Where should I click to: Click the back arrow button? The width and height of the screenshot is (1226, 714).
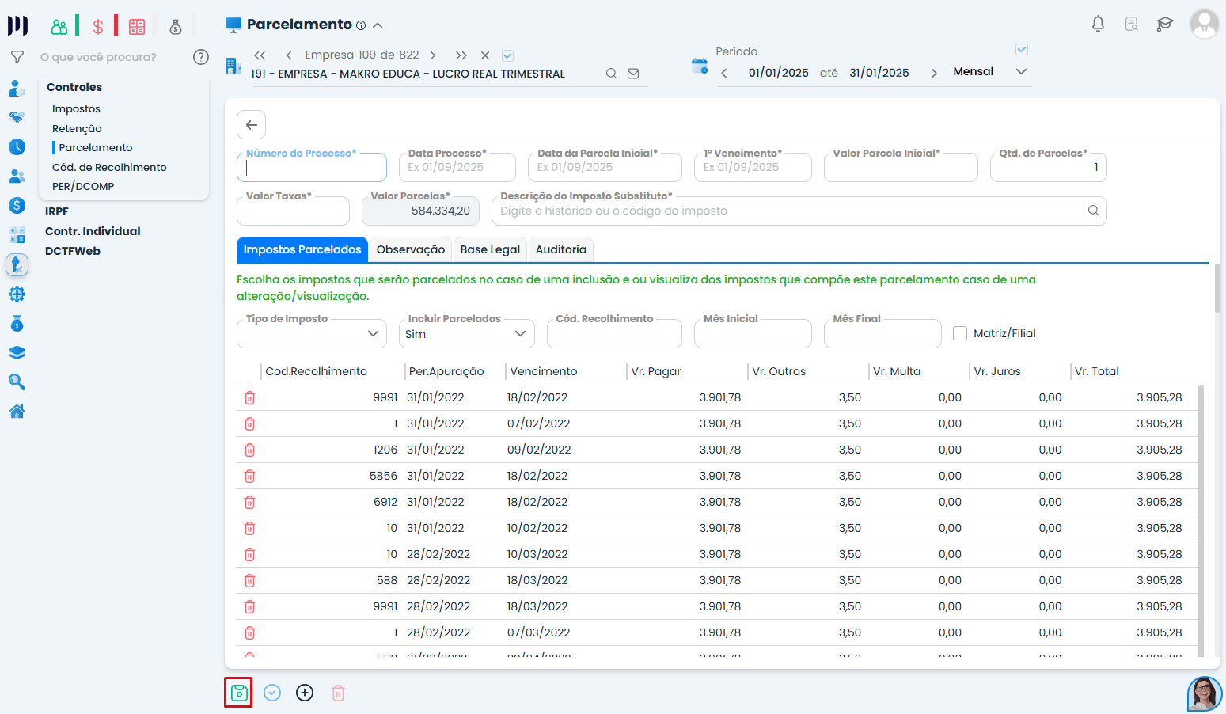pyautogui.click(x=251, y=125)
